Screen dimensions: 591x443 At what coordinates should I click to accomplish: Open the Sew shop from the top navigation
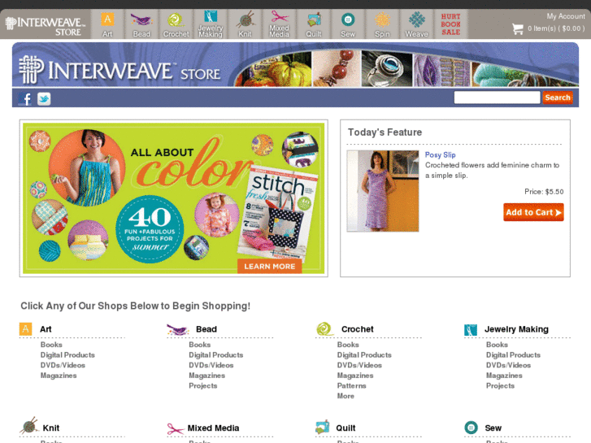[x=347, y=24]
